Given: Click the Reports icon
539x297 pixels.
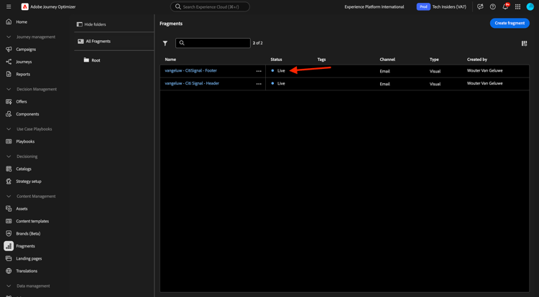Looking at the screenshot, I should 9,74.
